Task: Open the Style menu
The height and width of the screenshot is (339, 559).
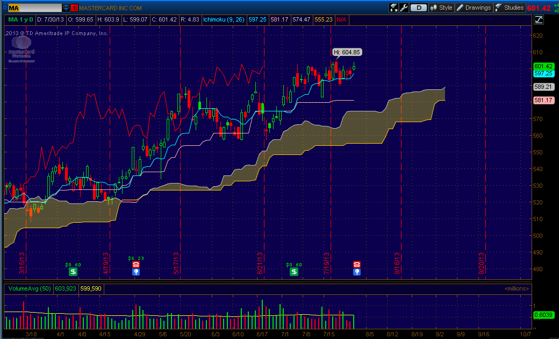Action: [441, 8]
